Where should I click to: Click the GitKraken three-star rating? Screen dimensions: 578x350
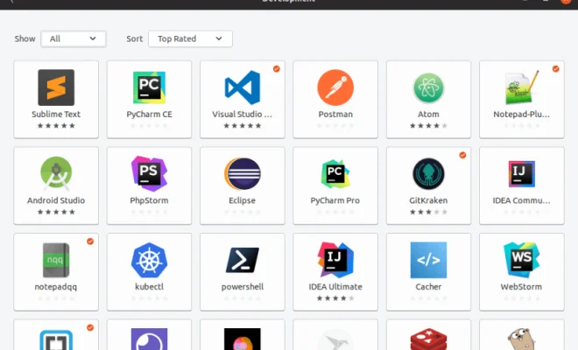428,212
